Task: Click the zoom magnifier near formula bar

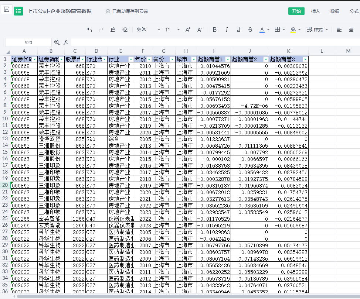Action: 57,42
